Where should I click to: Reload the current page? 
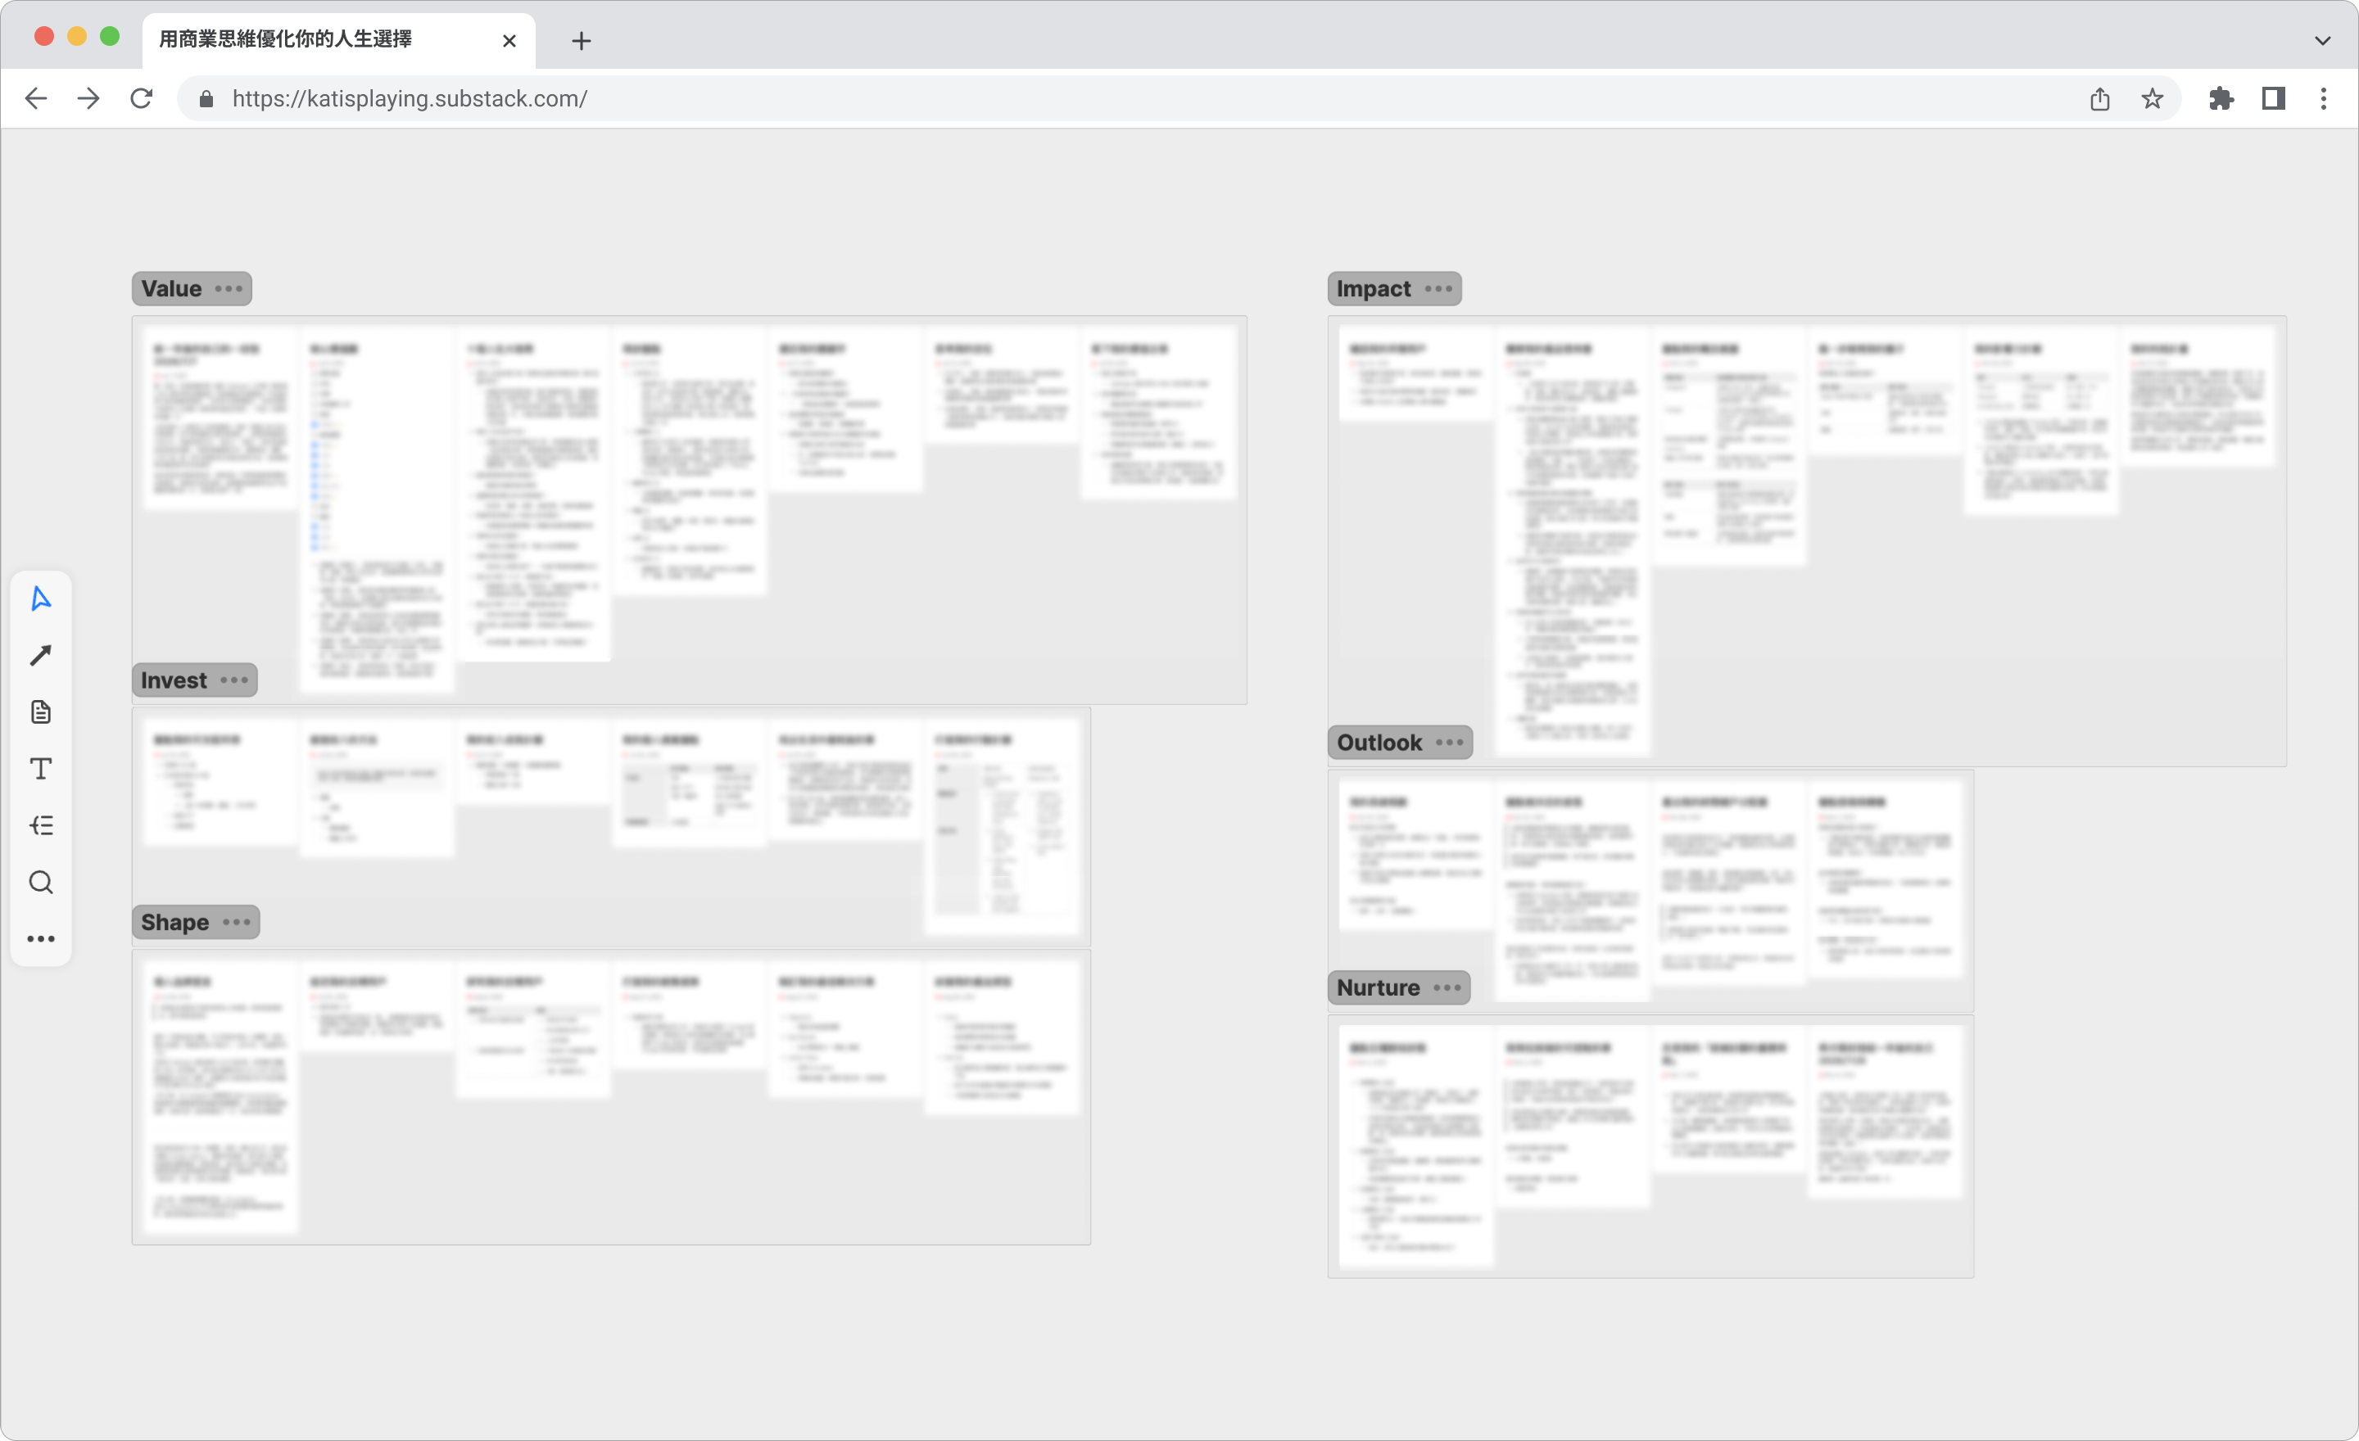(142, 98)
